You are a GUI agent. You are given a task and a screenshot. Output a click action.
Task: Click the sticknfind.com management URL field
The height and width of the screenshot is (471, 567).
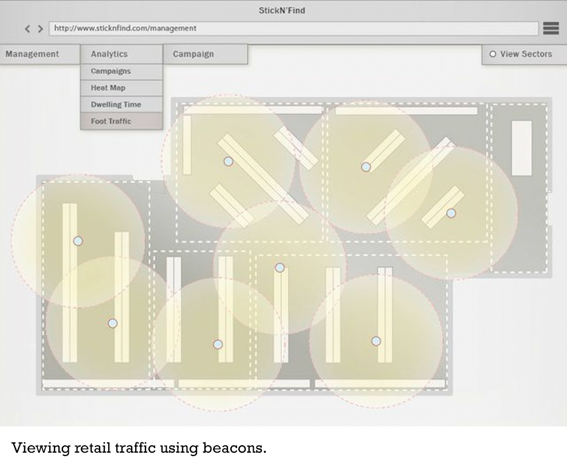click(293, 28)
